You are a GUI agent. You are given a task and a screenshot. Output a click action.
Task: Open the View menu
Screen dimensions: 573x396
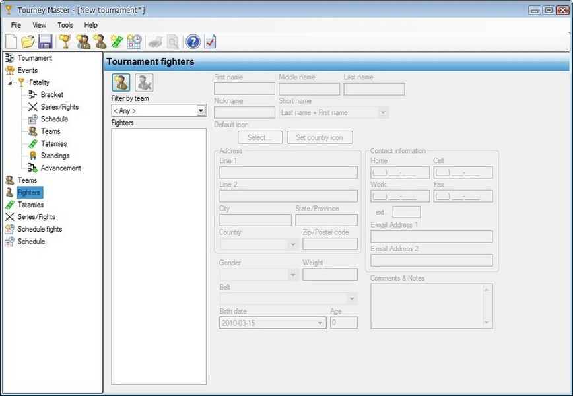coord(39,25)
